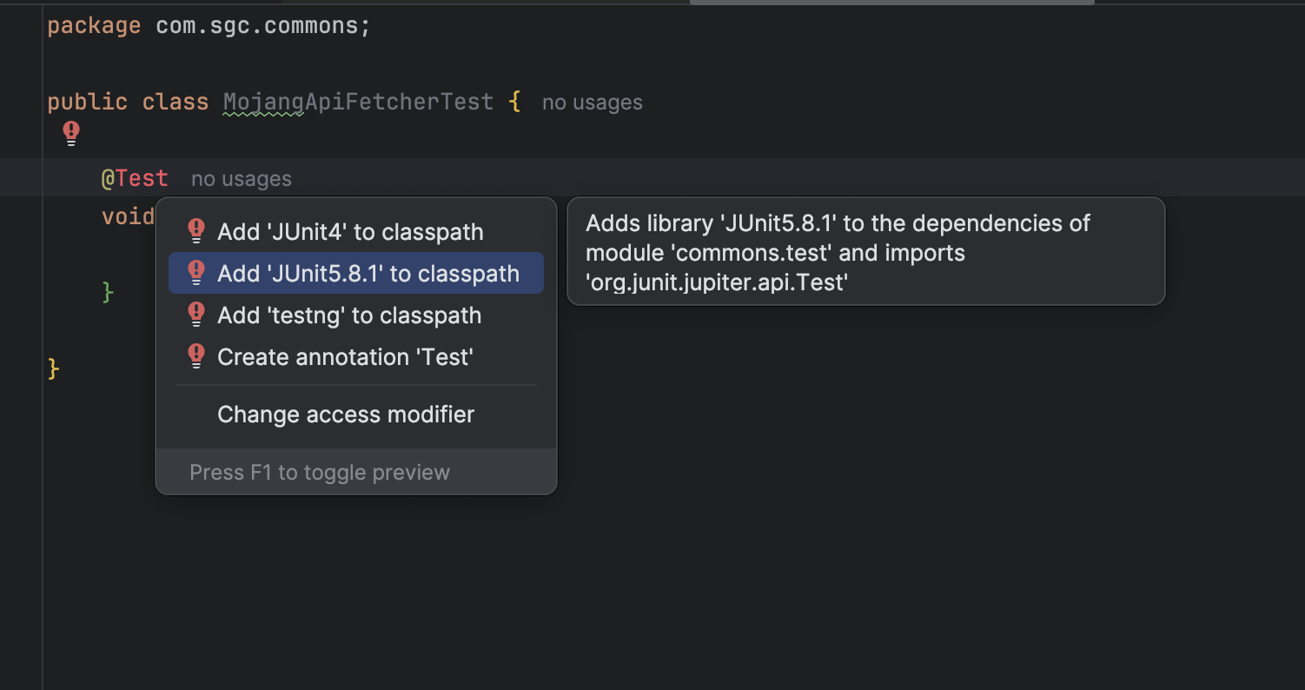Click the void keyword in the method
Image resolution: width=1305 pixels, height=690 pixels.
pos(128,216)
